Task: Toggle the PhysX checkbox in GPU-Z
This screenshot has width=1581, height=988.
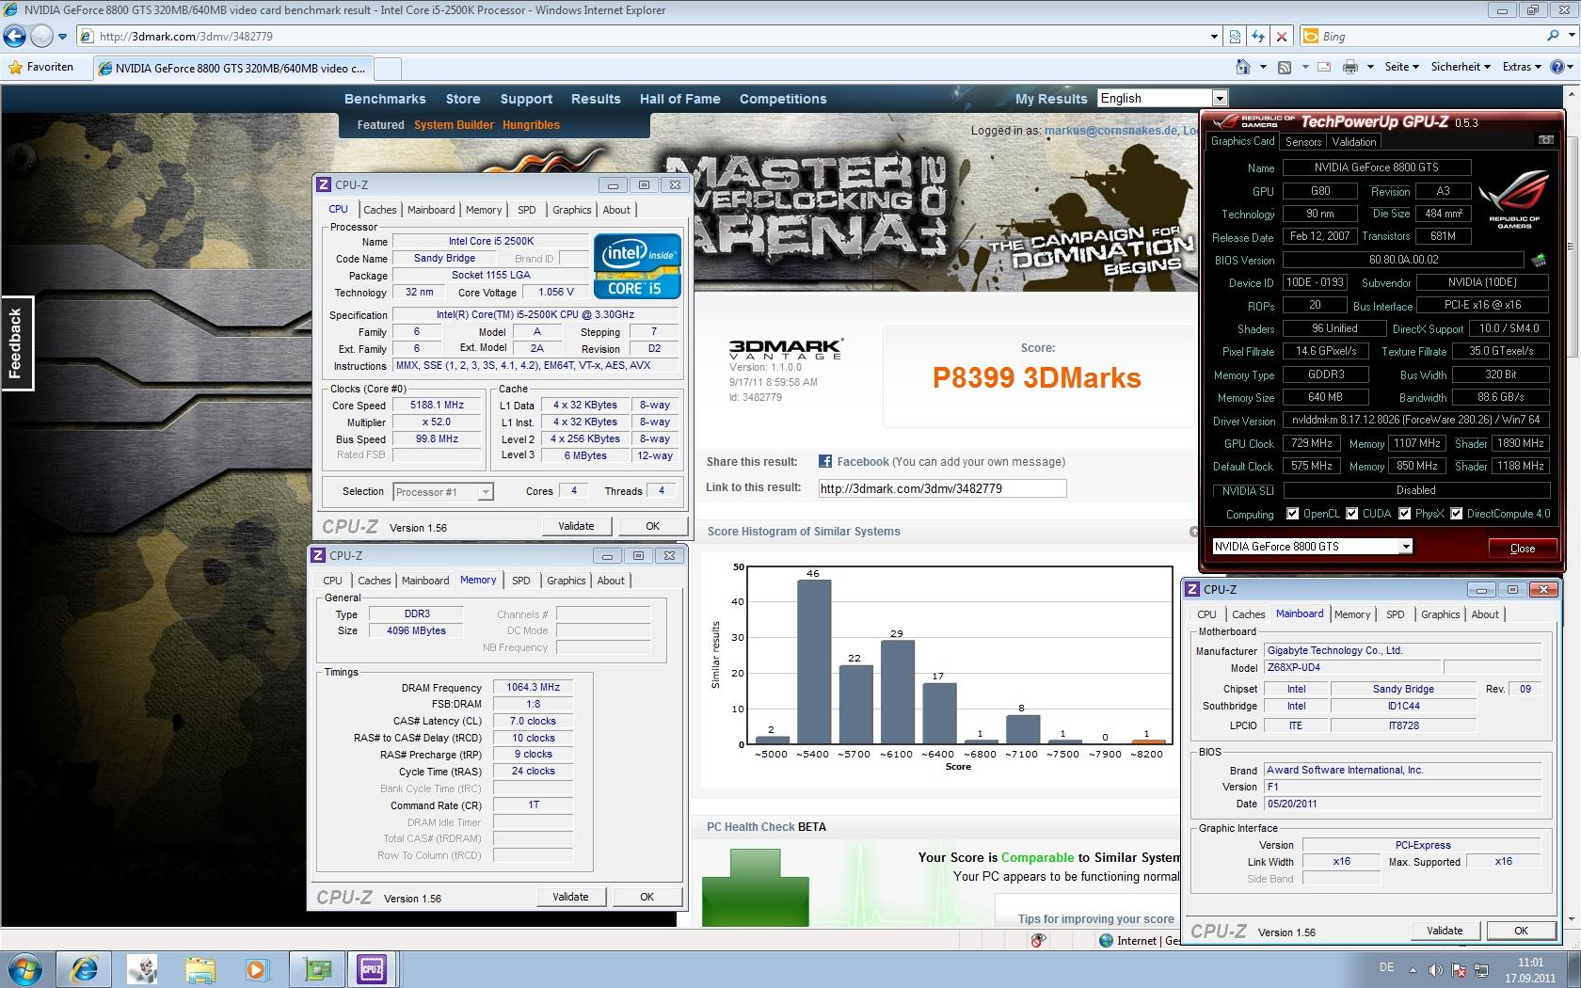Action: 1404,514
